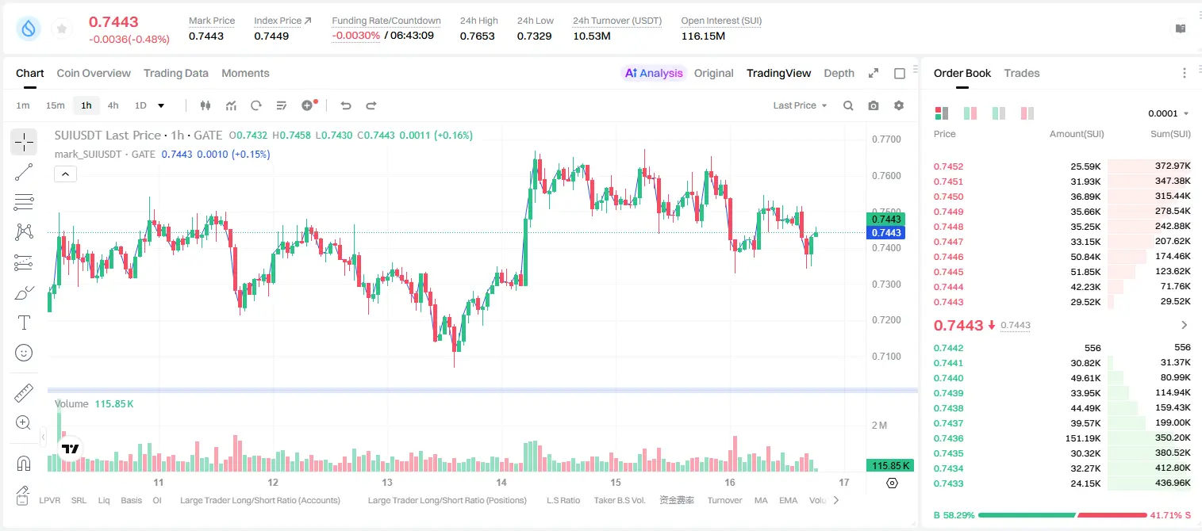Open the 0.0001 price precision dropdown
Viewport: 1202px width, 531px height.
(x=1169, y=113)
